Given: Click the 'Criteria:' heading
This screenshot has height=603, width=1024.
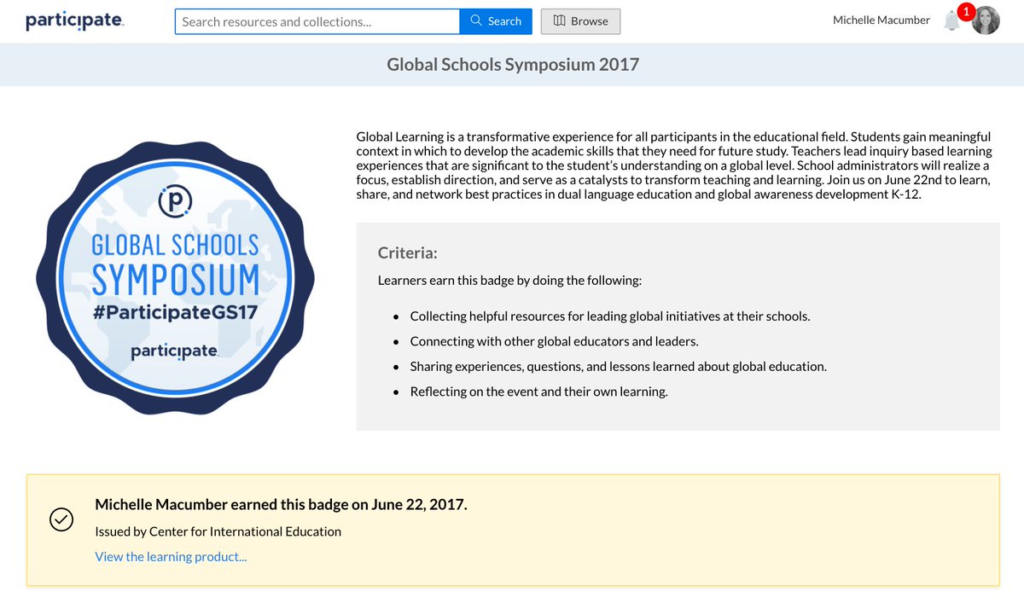Looking at the screenshot, I should click(x=408, y=252).
